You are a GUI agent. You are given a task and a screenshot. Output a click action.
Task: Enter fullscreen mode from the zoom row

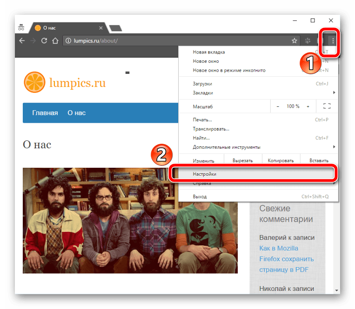coord(327,106)
